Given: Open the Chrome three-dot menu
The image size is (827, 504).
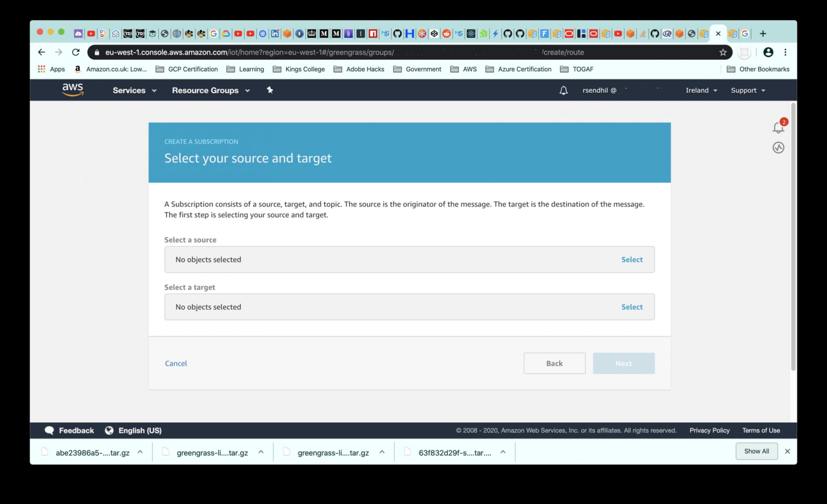Looking at the screenshot, I should (785, 52).
